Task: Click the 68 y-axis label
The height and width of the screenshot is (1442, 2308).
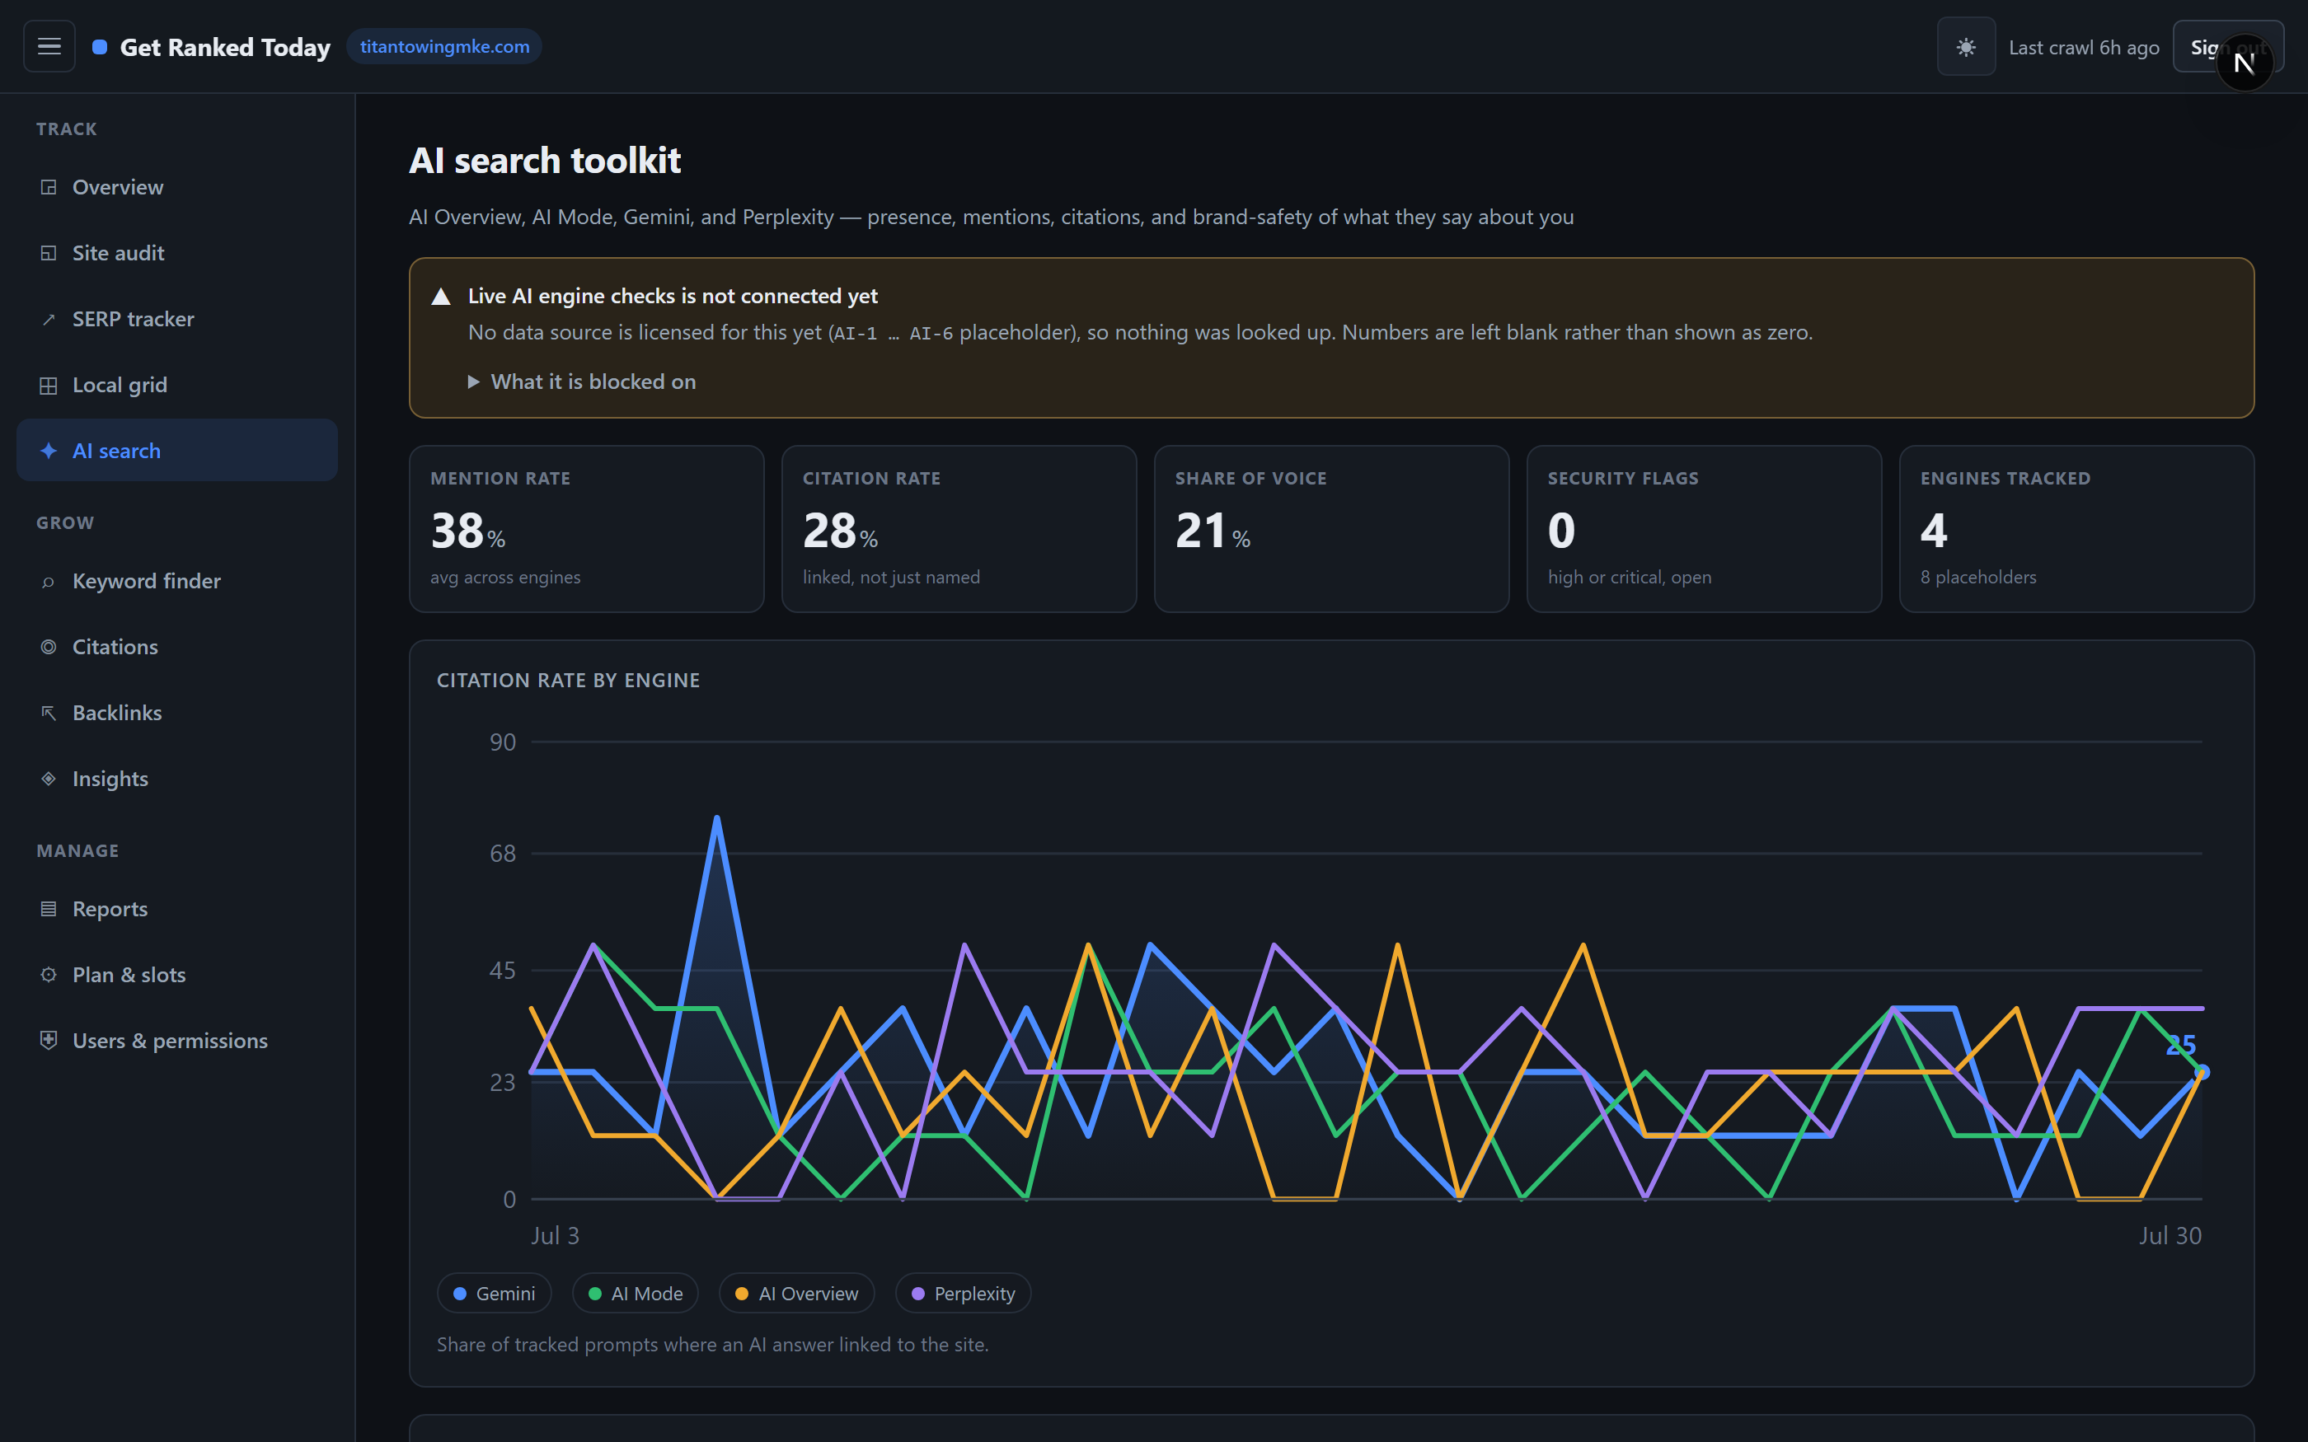Action: click(x=503, y=854)
